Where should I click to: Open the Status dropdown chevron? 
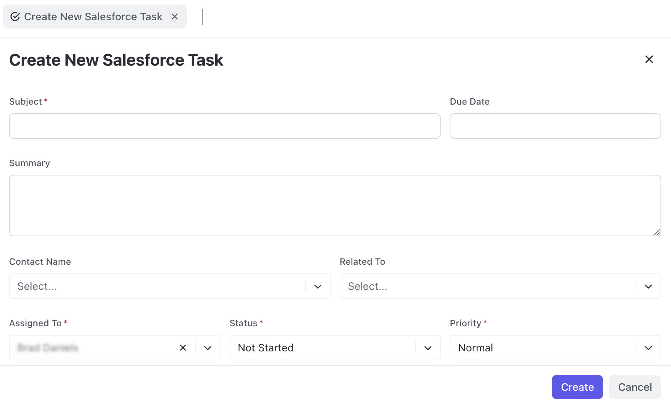click(x=428, y=348)
